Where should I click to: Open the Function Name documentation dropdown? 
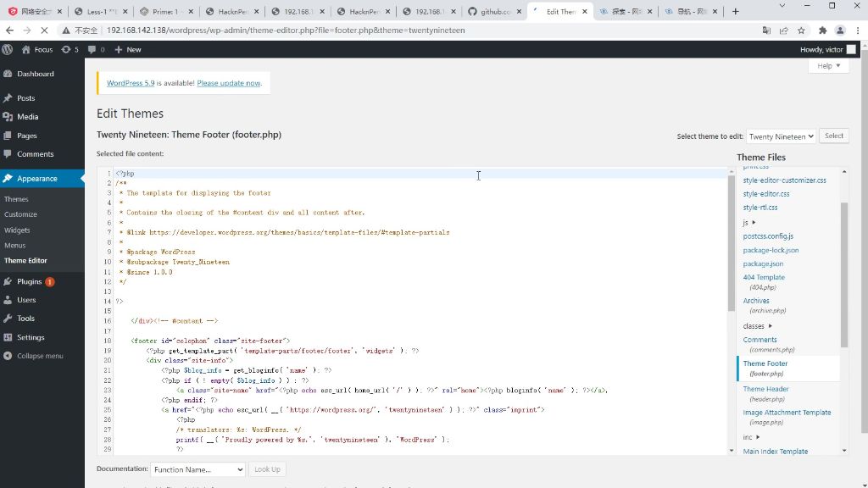tap(198, 469)
